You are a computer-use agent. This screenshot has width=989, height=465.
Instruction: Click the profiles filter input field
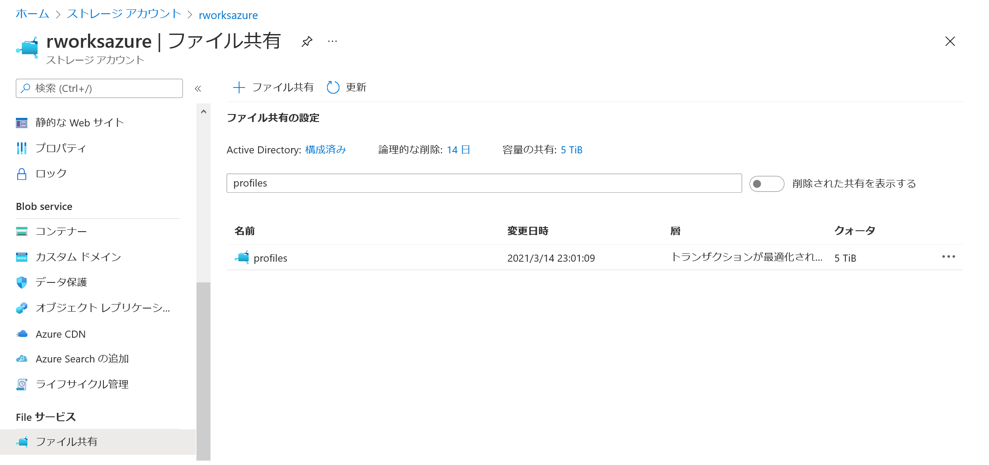484,183
